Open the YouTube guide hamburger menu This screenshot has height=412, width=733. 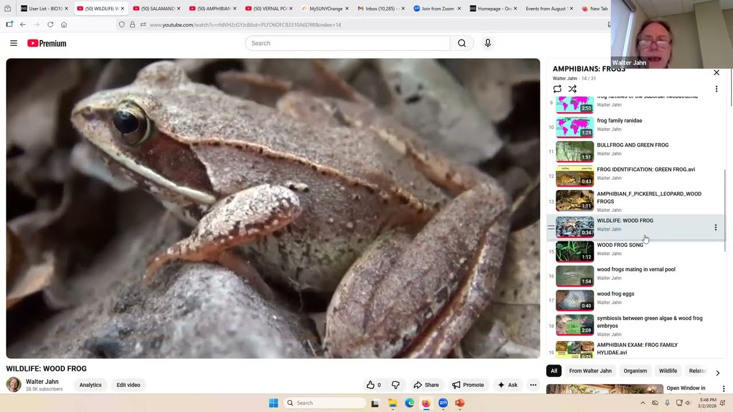(14, 43)
